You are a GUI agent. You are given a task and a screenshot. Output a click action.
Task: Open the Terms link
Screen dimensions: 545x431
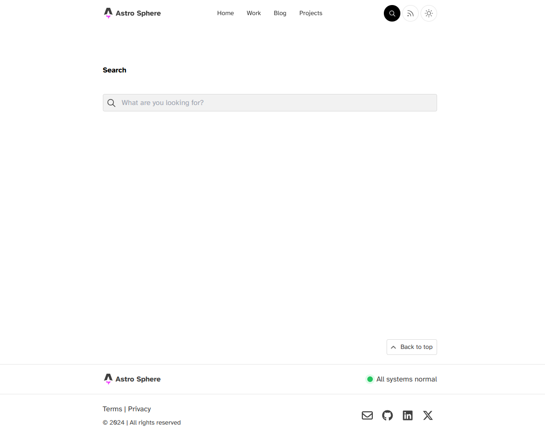[112, 409]
